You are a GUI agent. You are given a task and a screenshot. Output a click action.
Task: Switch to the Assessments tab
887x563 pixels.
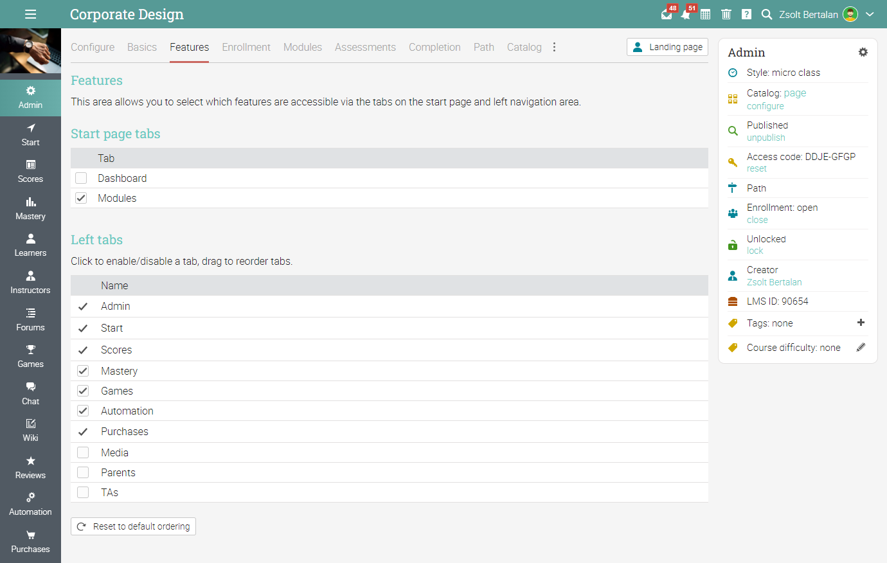[x=365, y=47]
